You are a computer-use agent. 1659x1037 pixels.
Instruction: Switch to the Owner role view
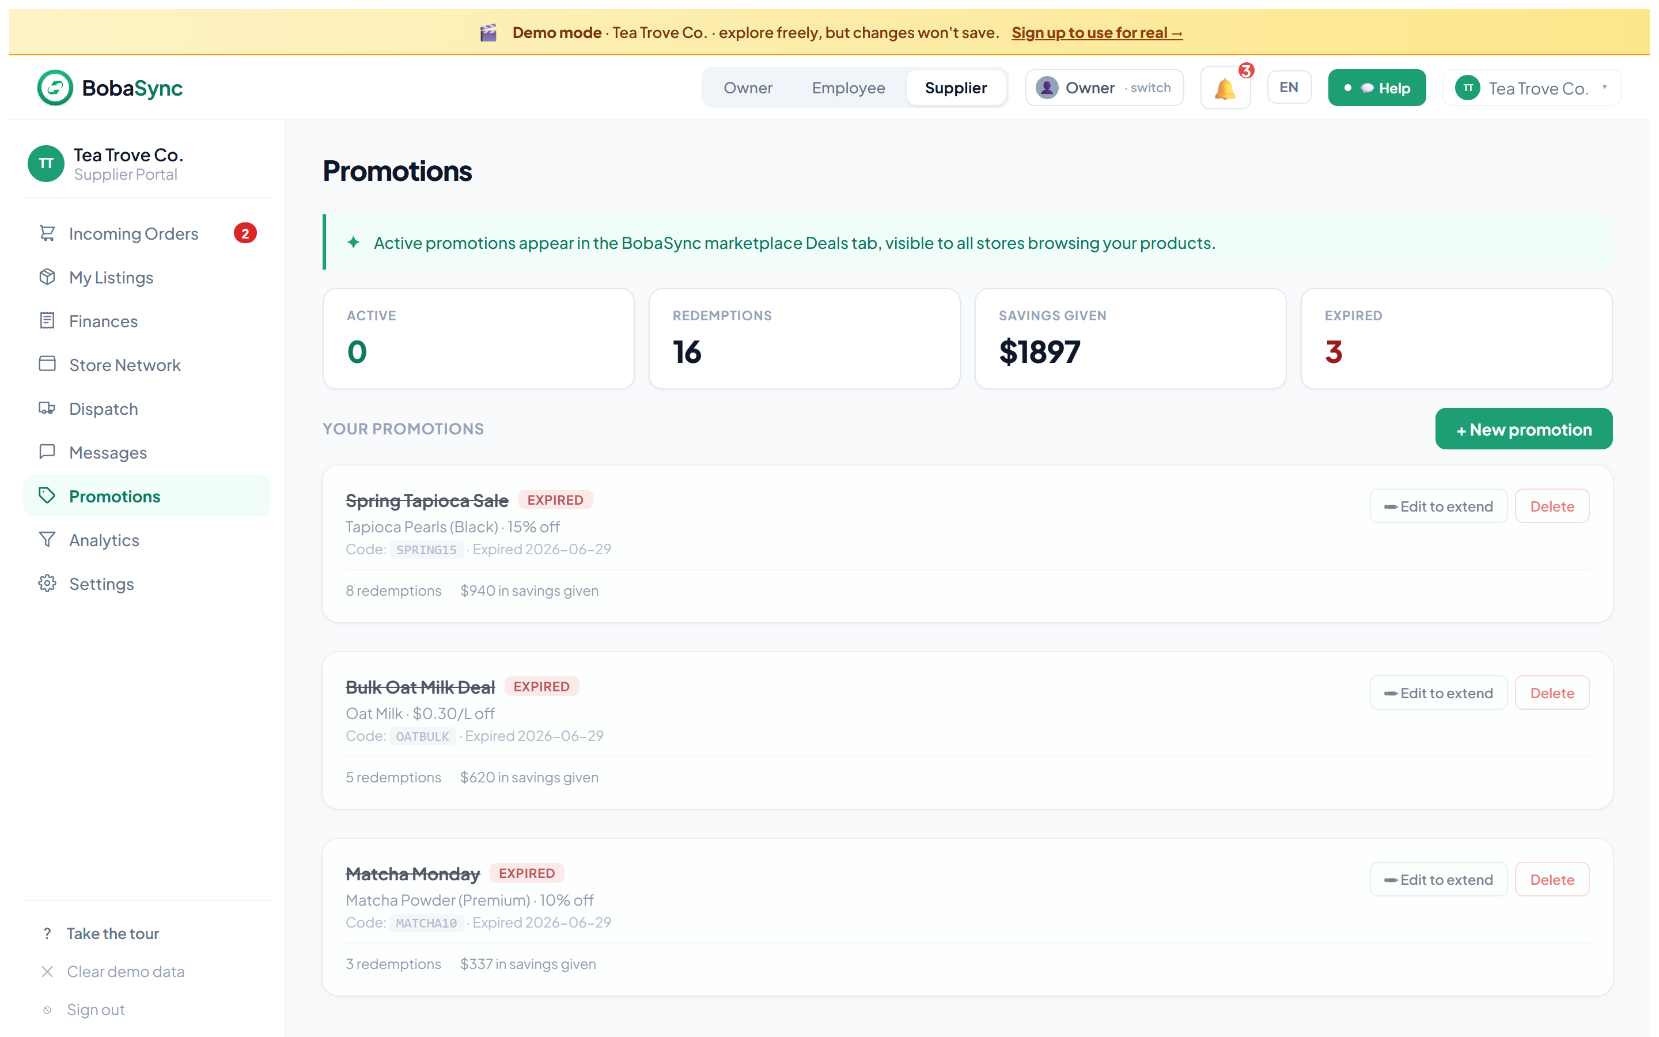[748, 88]
